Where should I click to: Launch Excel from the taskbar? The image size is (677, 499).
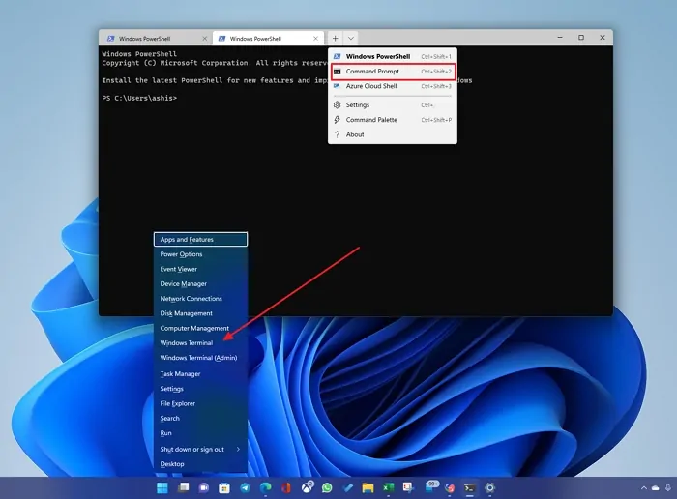click(388, 487)
